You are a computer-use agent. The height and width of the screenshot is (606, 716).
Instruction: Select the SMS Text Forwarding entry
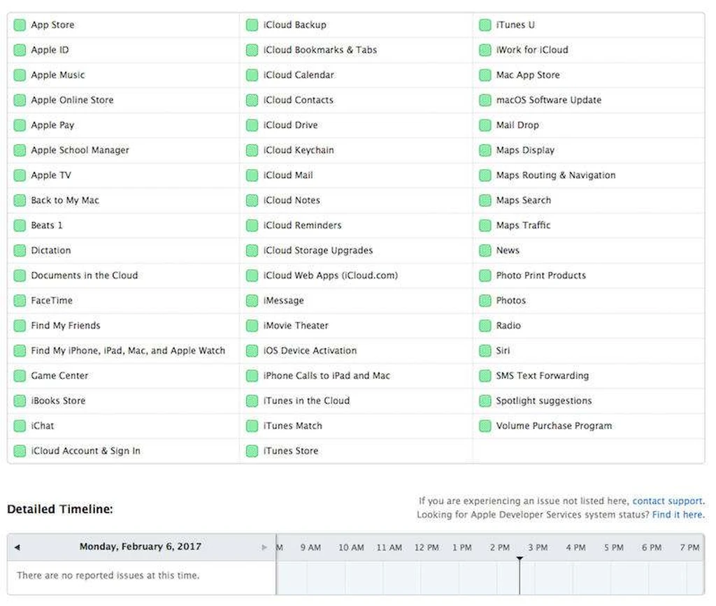tap(543, 375)
